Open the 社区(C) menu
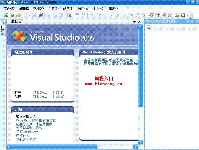 pos(99,9)
